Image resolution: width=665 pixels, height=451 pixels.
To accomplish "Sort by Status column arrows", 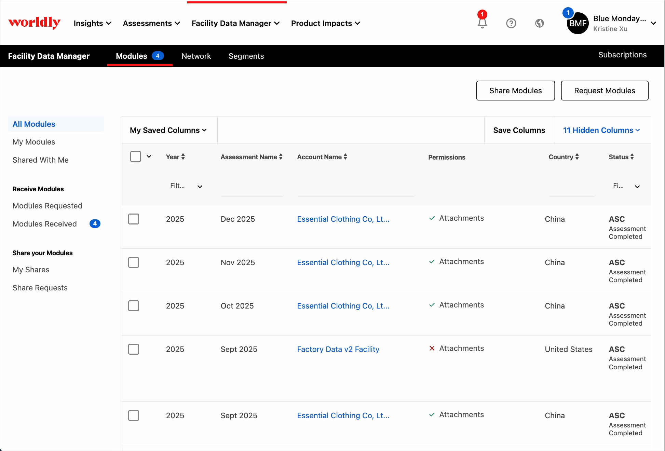I will 632,156.
